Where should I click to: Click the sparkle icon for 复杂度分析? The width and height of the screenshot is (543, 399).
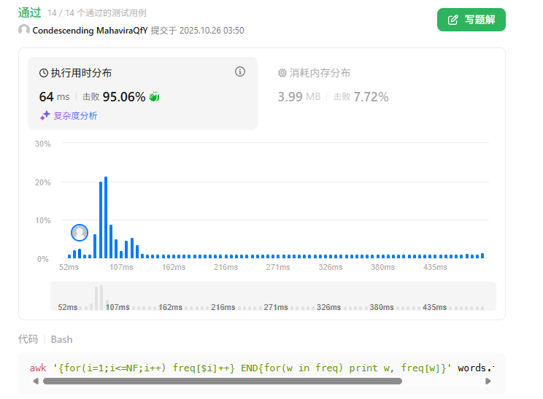coord(45,115)
